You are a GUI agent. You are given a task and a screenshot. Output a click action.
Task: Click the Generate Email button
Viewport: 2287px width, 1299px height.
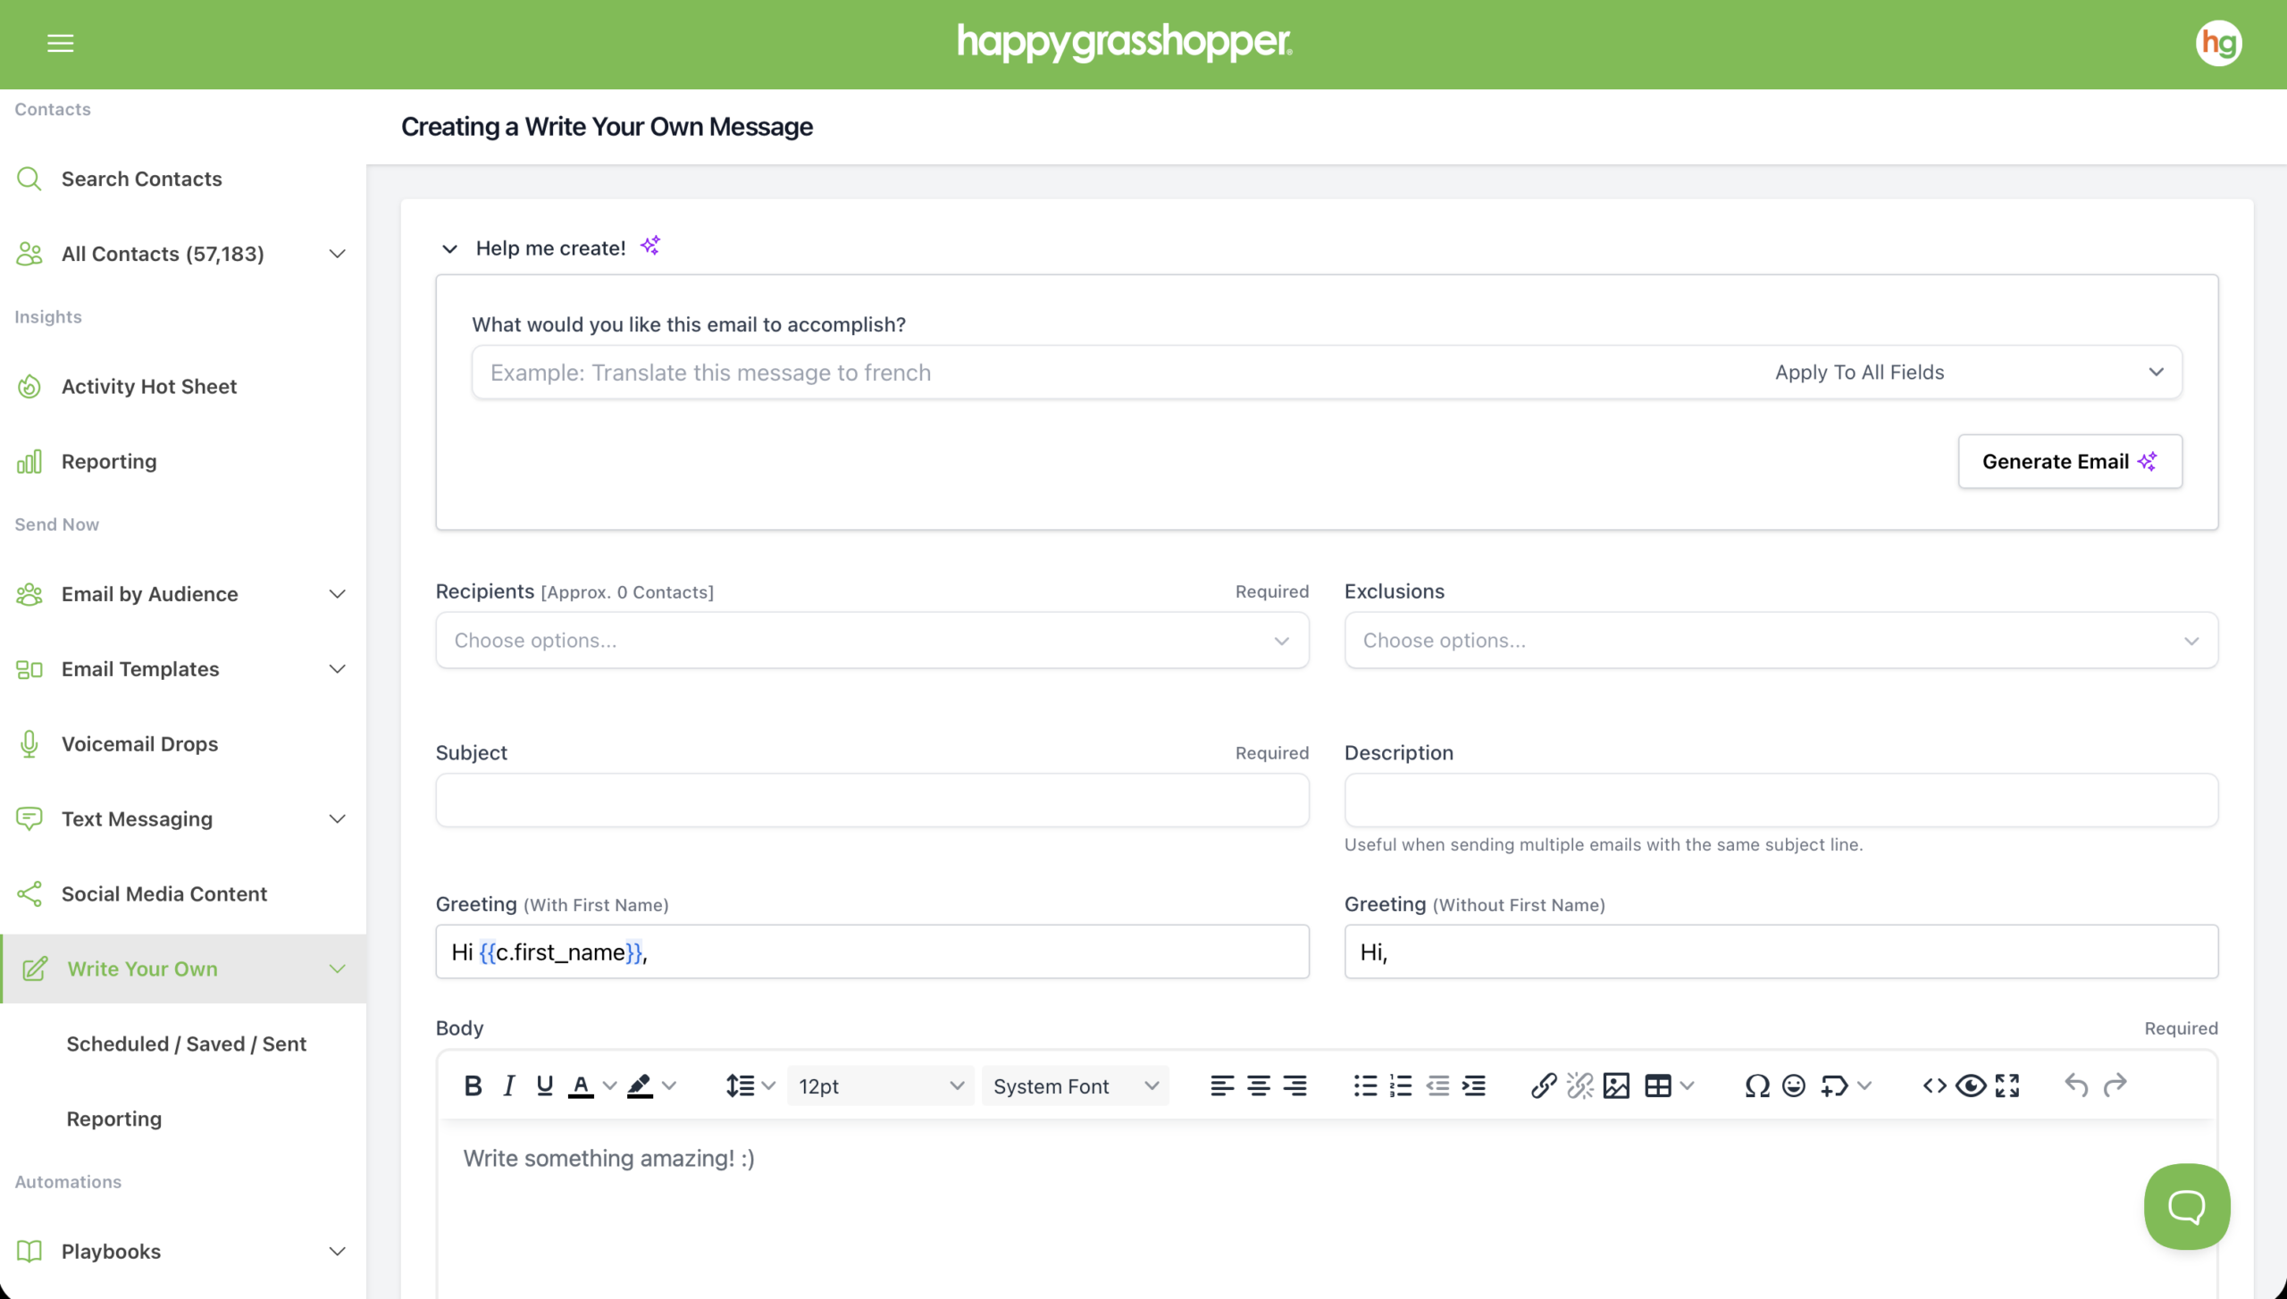(2070, 461)
